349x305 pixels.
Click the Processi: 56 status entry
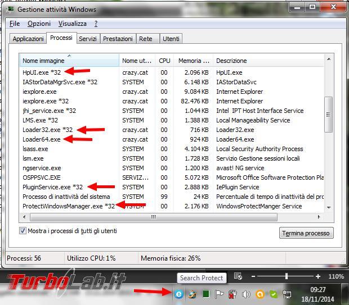24,258
